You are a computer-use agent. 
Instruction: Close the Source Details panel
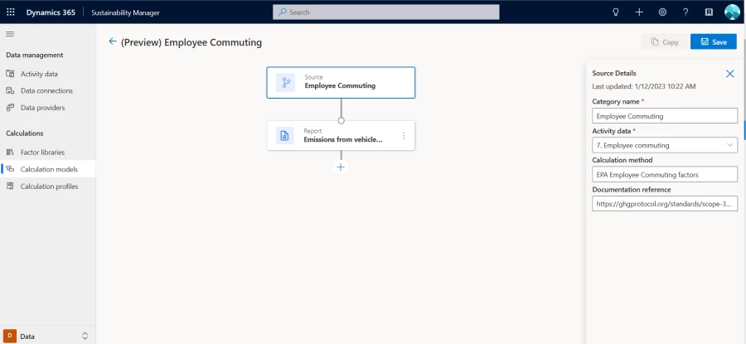[729, 74]
